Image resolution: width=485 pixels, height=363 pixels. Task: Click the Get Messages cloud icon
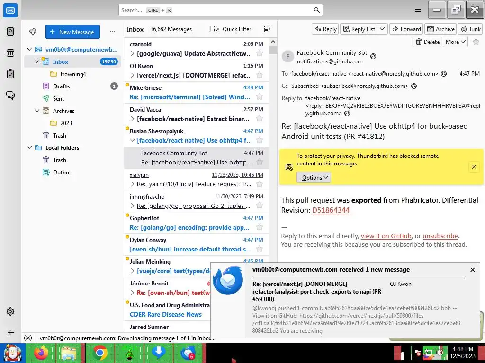tap(33, 32)
